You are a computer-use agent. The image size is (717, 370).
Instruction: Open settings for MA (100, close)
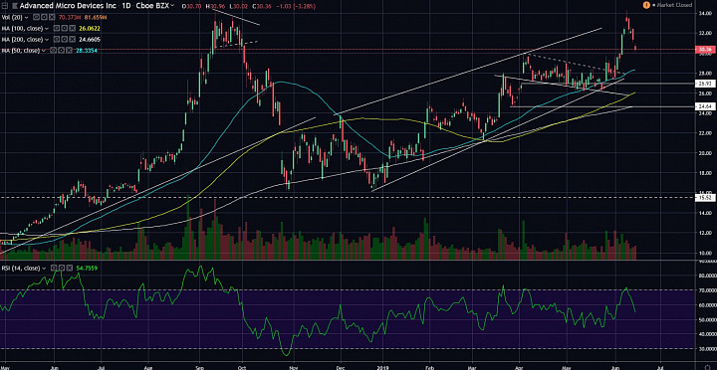point(65,28)
